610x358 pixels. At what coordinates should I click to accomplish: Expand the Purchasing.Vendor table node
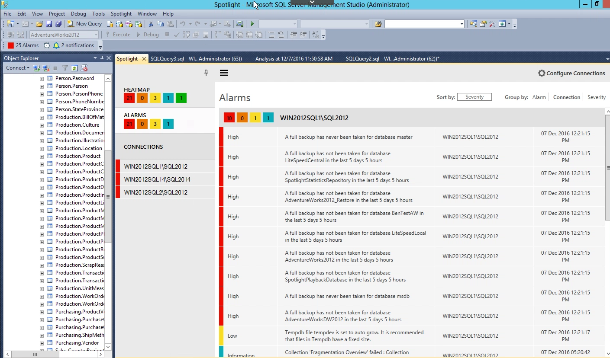[42, 343]
